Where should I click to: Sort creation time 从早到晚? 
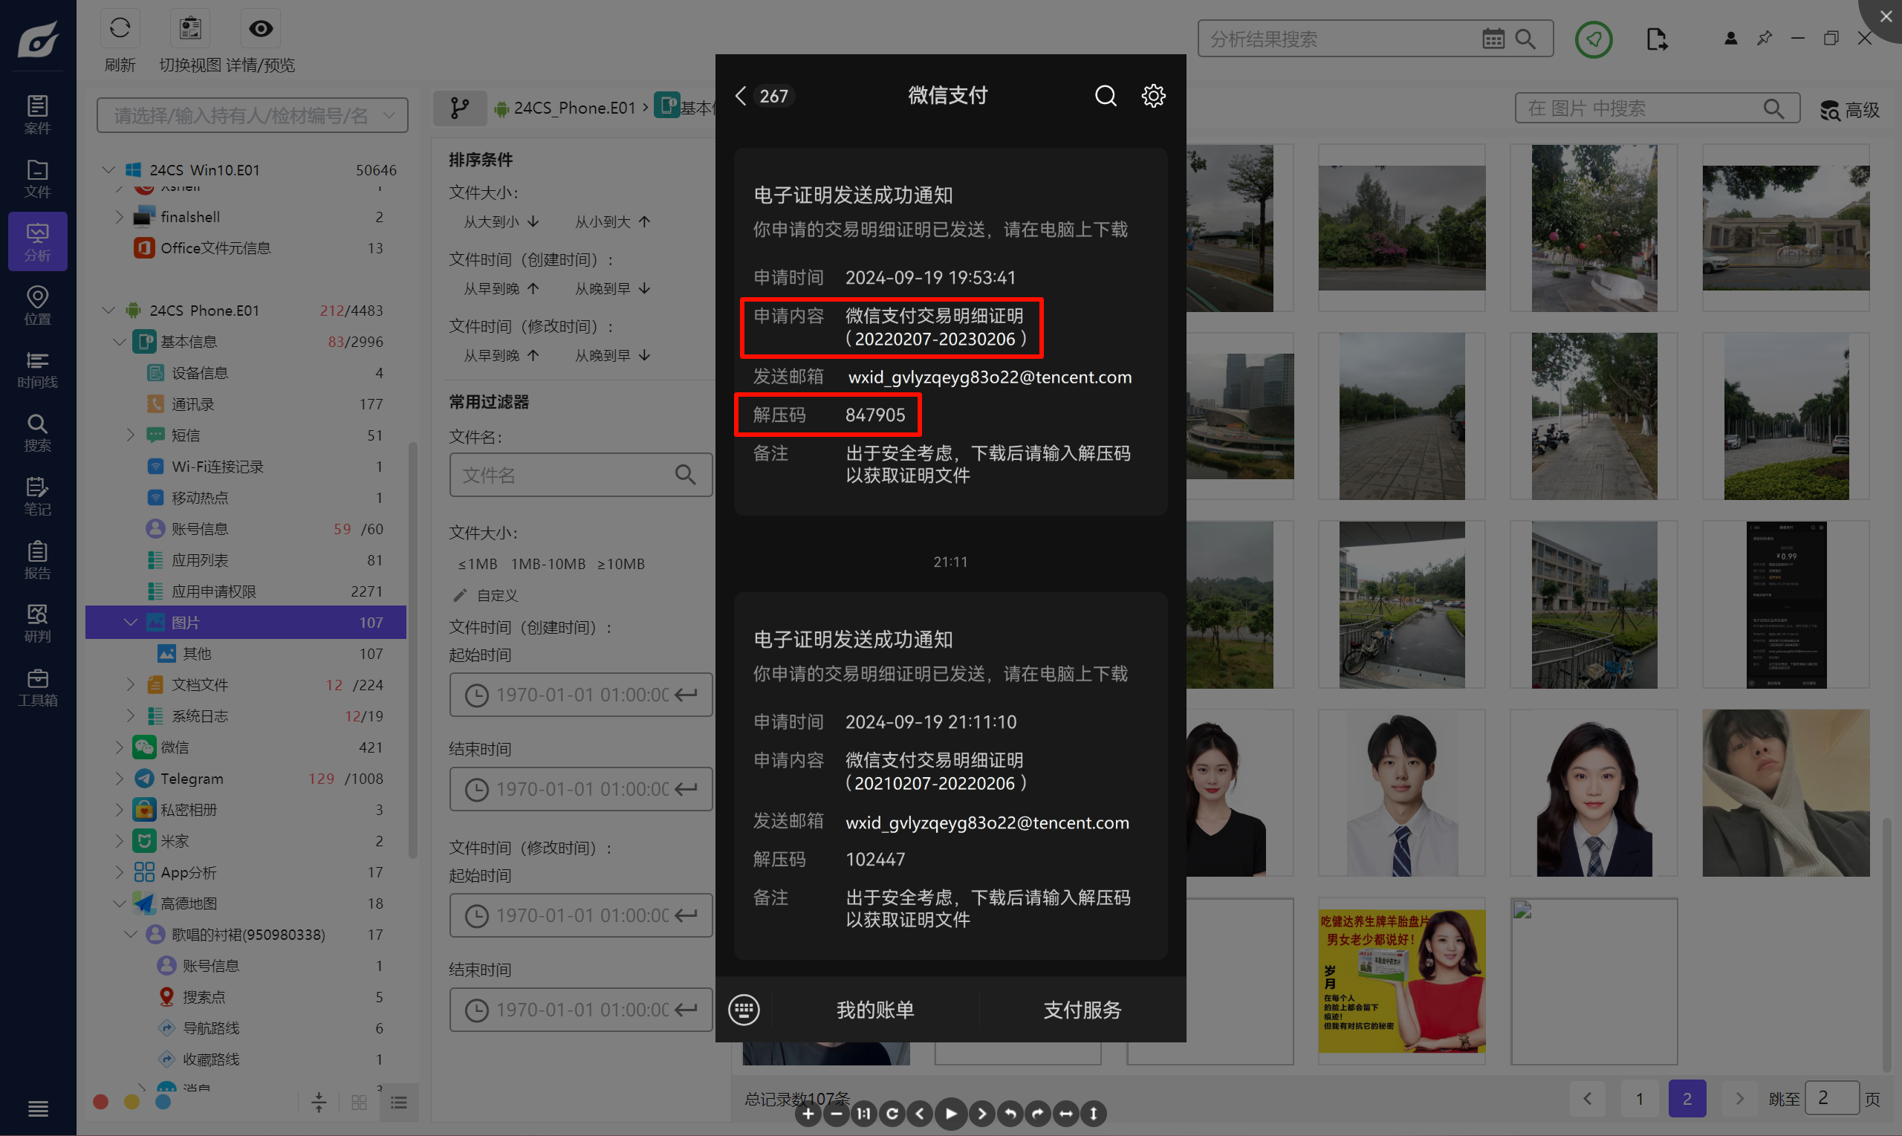tap(502, 288)
